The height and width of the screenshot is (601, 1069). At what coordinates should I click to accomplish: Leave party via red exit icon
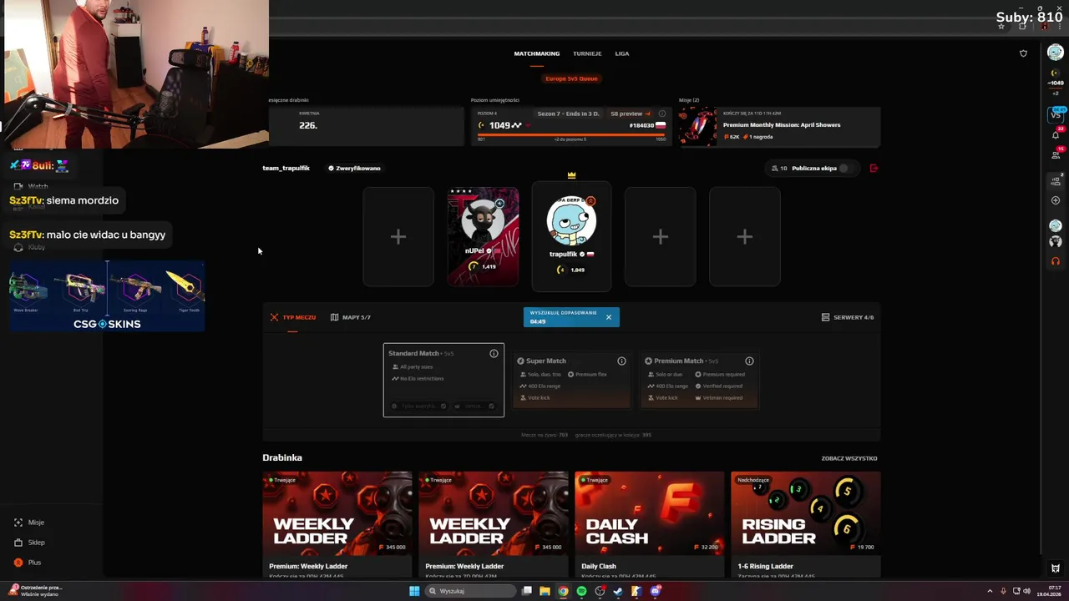874,168
